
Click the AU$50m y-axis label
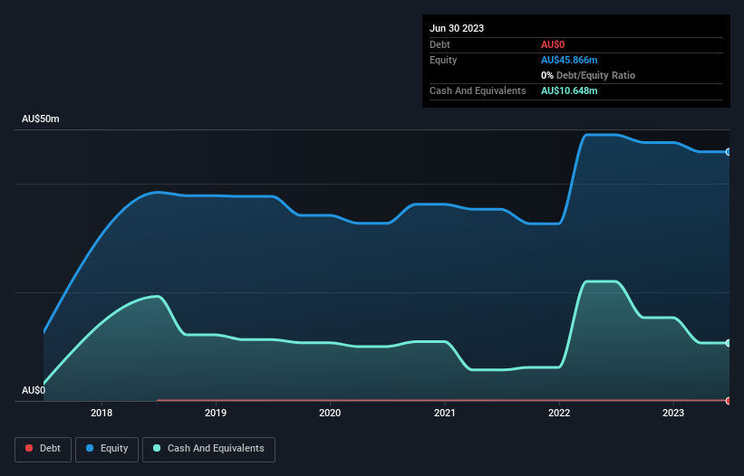[41, 119]
